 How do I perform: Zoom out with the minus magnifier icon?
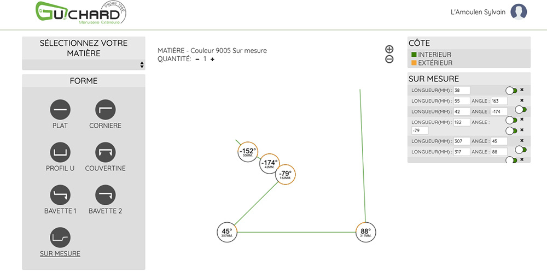(389, 60)
